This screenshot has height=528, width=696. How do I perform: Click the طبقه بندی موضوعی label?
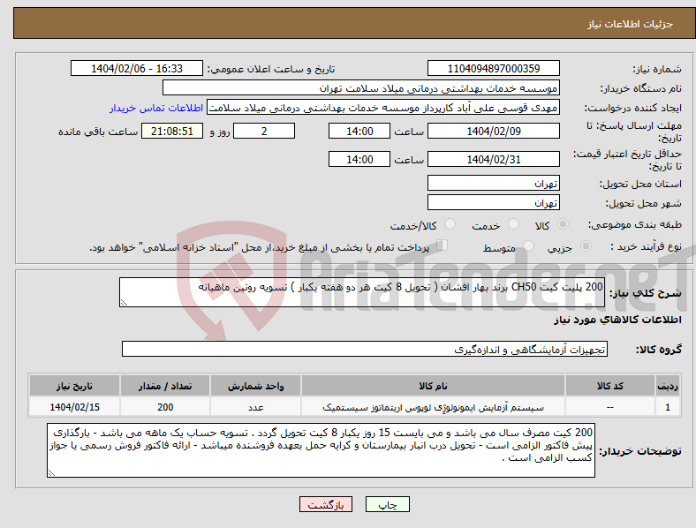coord(635,225)
